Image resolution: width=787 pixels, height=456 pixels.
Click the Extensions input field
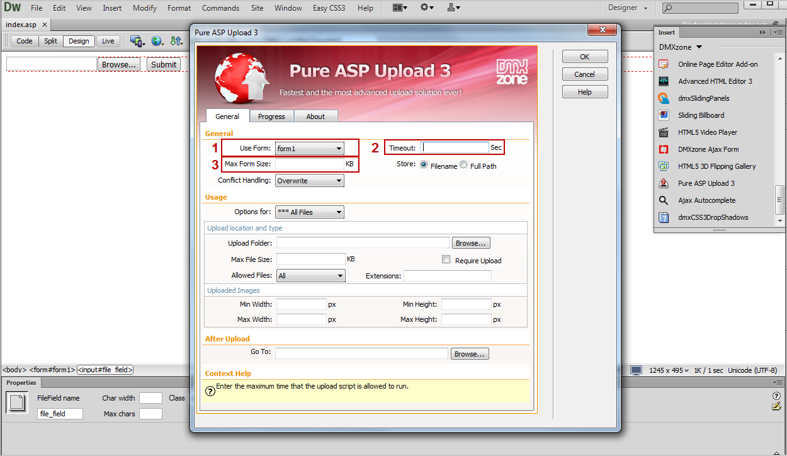(x=448, y=276)
